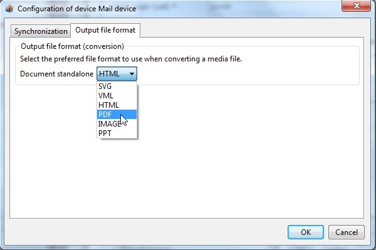Confirm settings with the OK button
The height and width of the screenshot is (250, 376).
pos(306,232)
